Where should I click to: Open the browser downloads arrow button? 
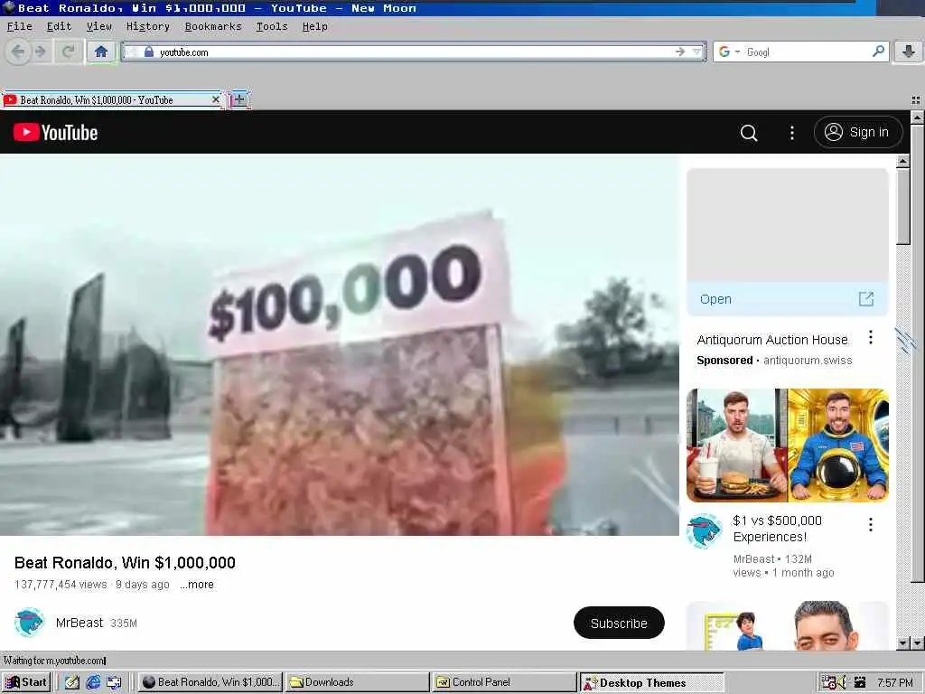909,52
